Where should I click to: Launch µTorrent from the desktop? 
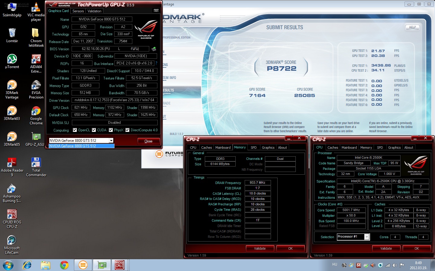pyautogui.click(x=12, y=61)
